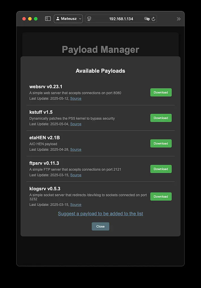Download the klogsrv v0.5.3 payload

pos(161,196)
